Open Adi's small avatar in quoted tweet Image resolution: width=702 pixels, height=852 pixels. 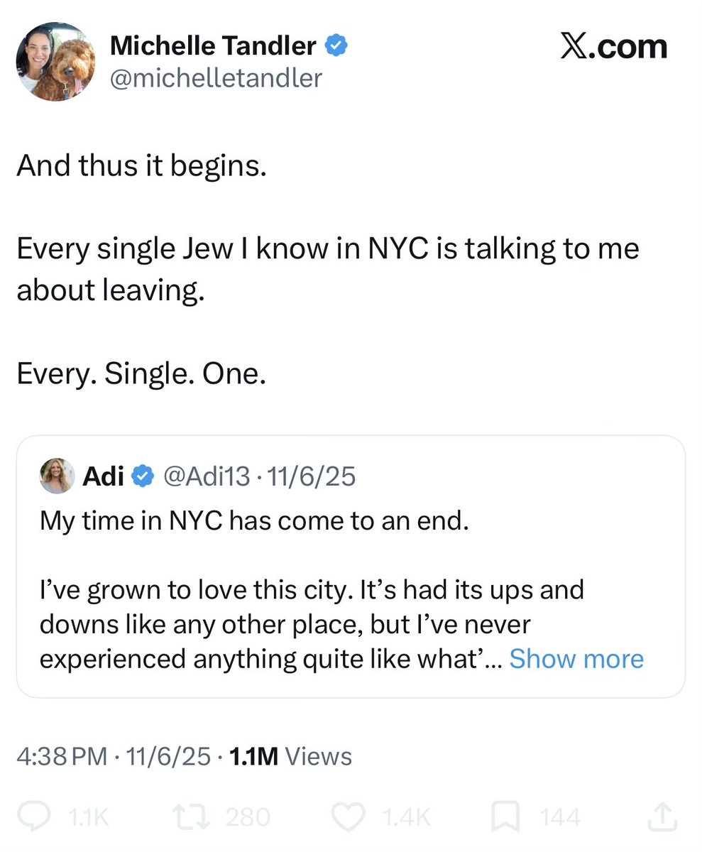coord(57,476)
